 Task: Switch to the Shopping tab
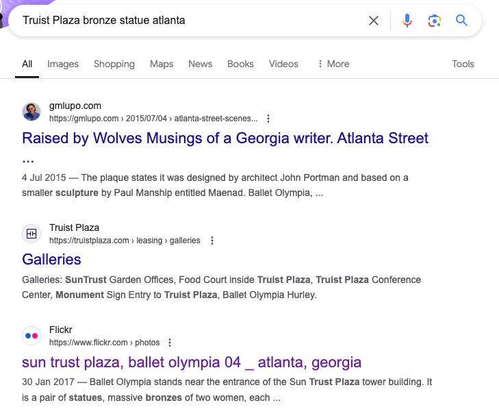(x=114, y=64)
